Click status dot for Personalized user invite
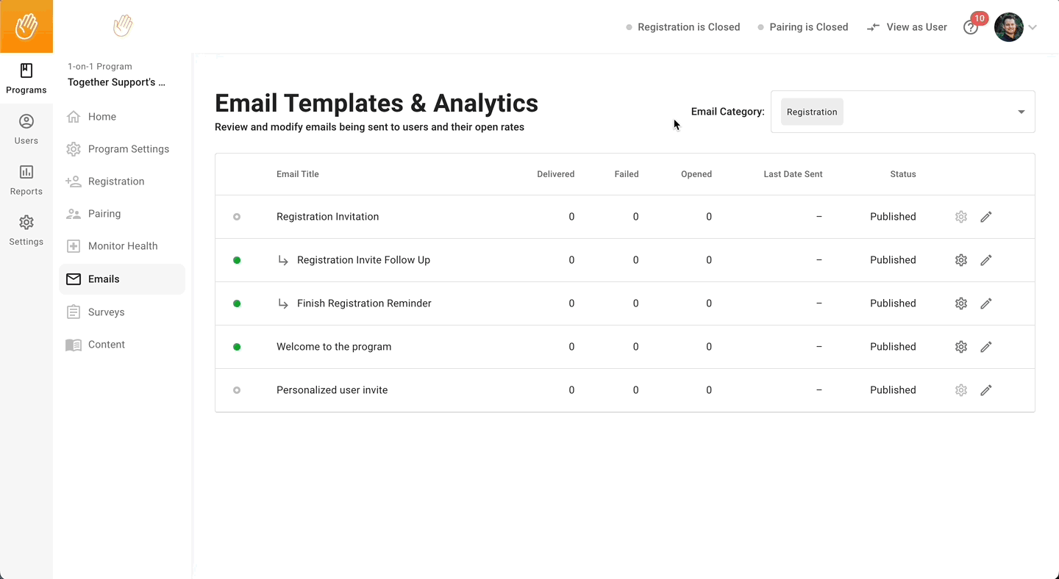This screenshot has width=1059, height=579. click(x=237, y=390)
